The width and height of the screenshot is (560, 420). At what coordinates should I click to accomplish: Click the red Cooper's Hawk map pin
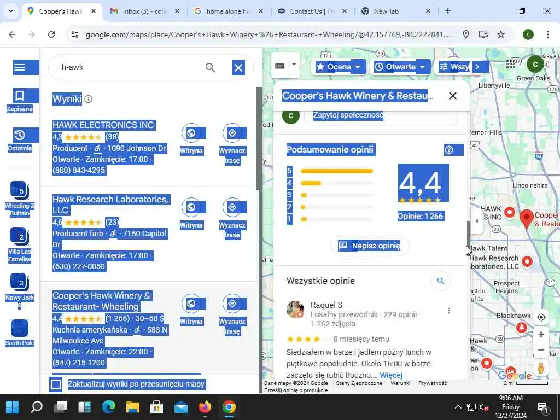coord(526,218)
